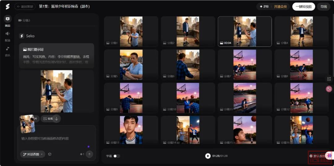Screen dimensions: 334x166
Task: Click the scroll-down arrow above the prompt box
Action: 57,119
